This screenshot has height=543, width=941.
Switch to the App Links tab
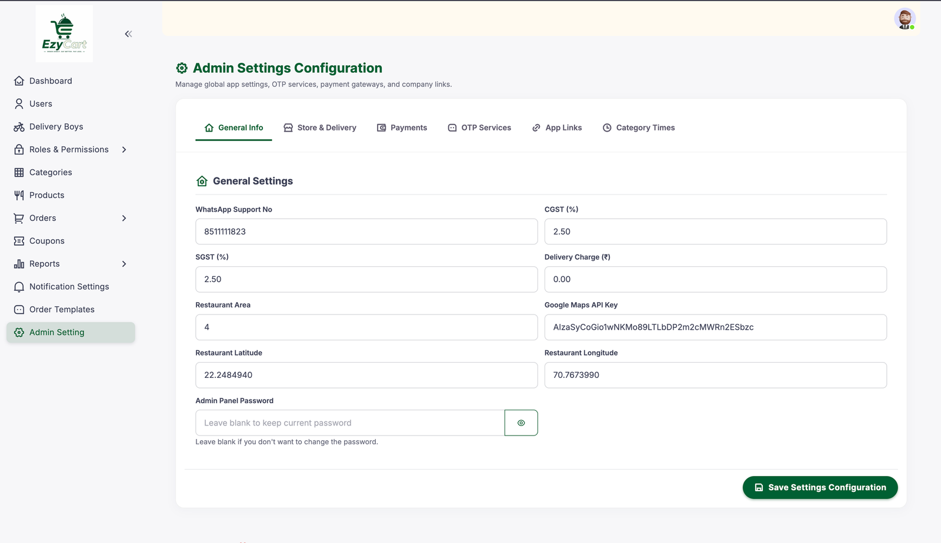coord(557,128)
